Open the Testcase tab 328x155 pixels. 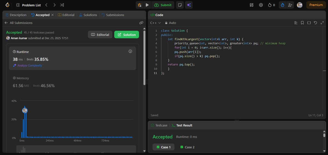[x=159, y=125]
